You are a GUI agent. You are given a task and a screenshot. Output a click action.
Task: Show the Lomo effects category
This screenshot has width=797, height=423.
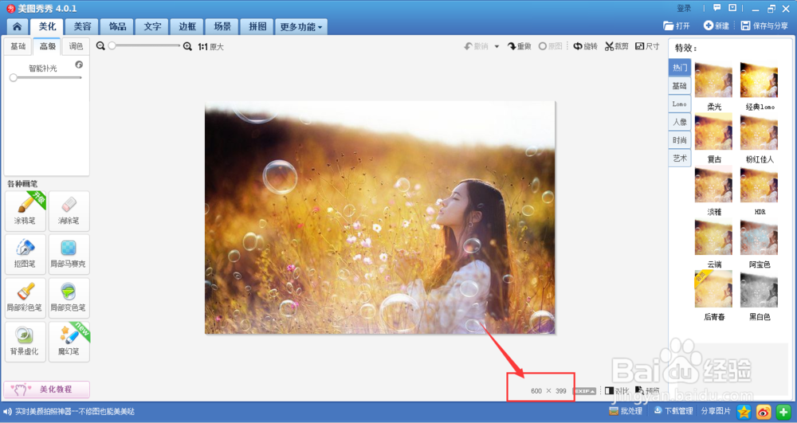[x=680, y=104]
